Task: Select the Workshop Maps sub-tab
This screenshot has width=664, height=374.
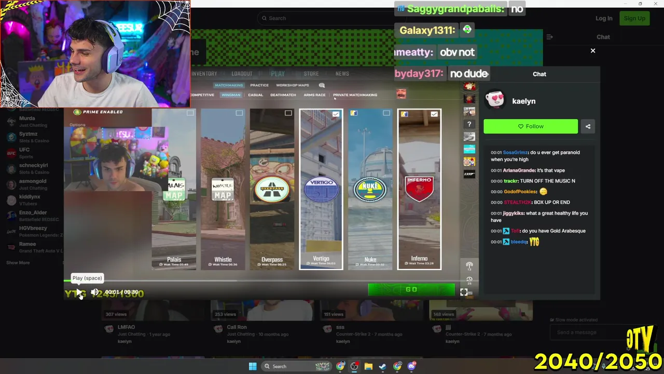Action: (x=293, y=85)
